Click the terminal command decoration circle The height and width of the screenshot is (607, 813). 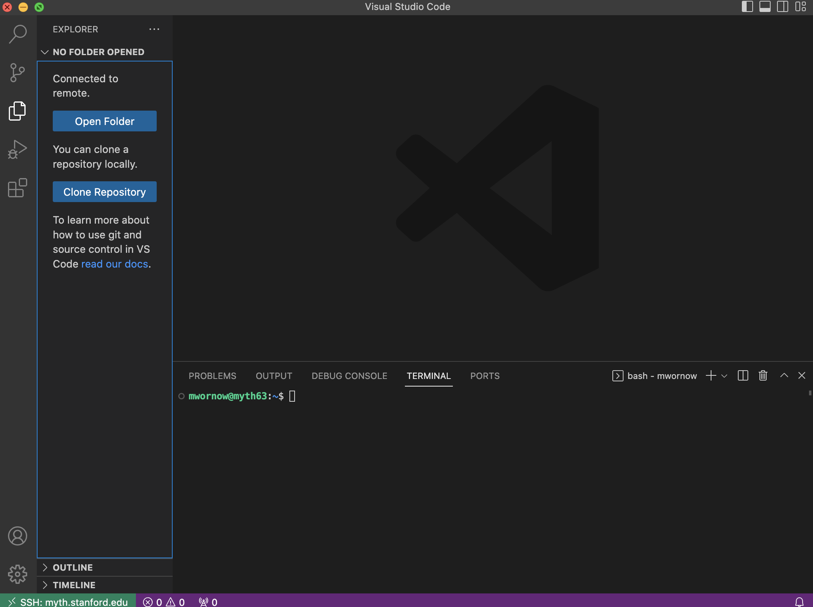[181, 396]
